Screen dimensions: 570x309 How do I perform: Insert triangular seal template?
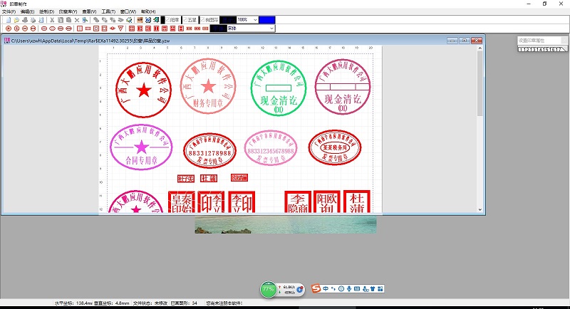pos(120,28)
